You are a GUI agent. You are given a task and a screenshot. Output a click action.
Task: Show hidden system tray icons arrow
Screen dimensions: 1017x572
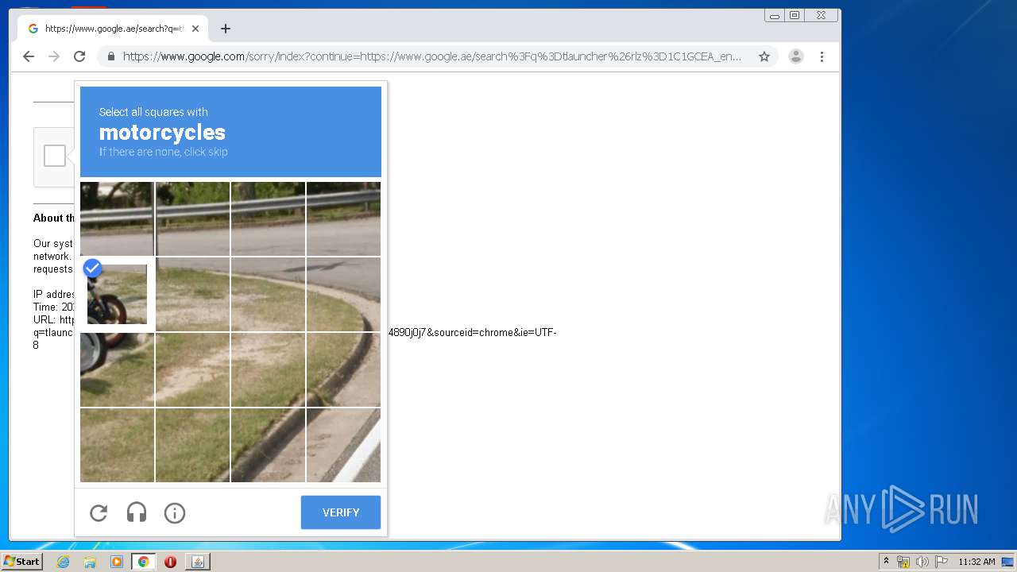(887, 562)
